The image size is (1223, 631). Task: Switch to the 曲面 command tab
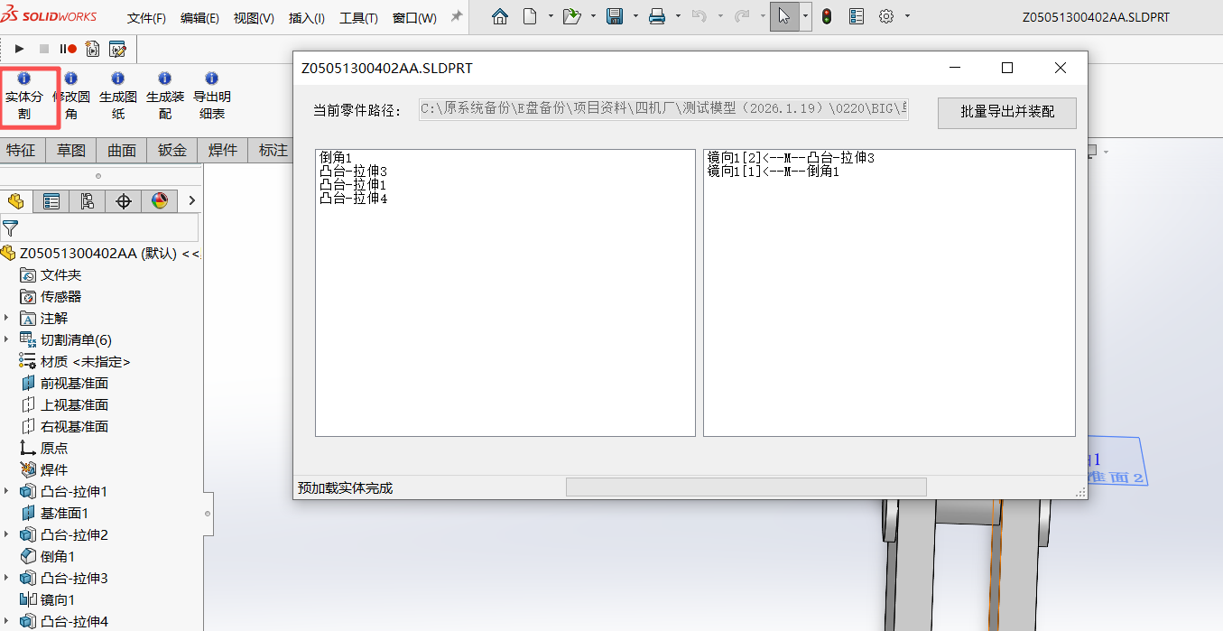coord(122,150)
